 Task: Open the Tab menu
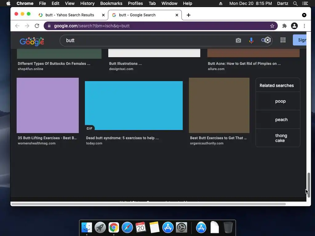tap(152, 3)
